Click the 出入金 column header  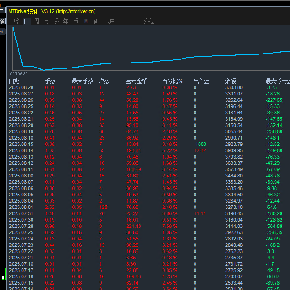(x=201, y=81)
